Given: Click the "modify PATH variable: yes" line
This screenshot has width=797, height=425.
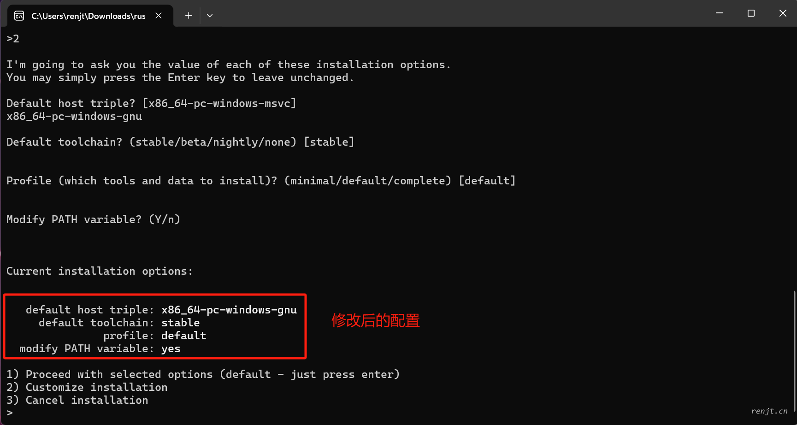Looking at the screenshot, I should 100,348.
